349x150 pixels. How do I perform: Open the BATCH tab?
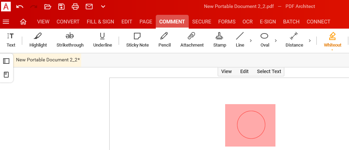point(291,22)
